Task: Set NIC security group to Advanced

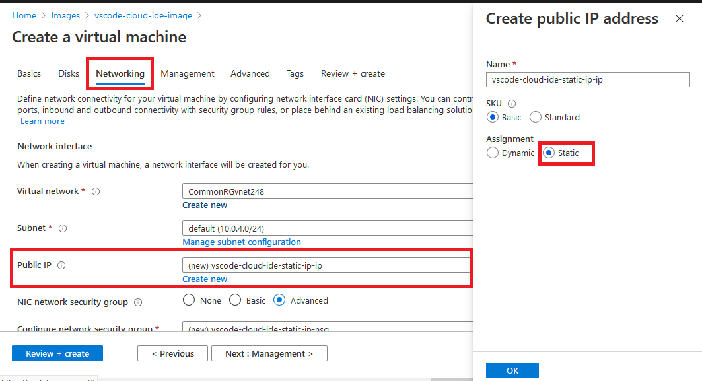Action: point(279,300)
